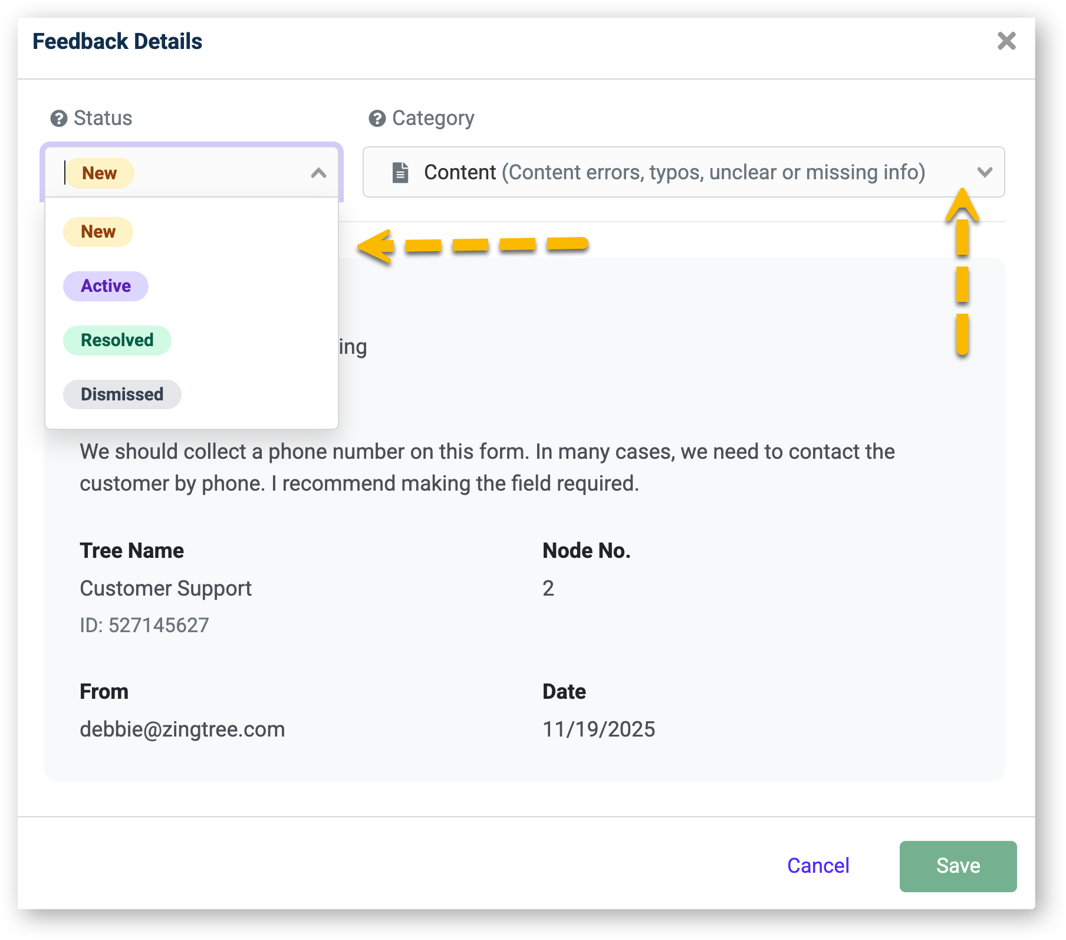This screenshot has height=940, width=1066.
Task: Expand the Category dropdown chevron
Action: [984, 172]
